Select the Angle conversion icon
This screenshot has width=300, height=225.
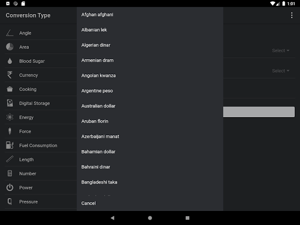point(10,33)
